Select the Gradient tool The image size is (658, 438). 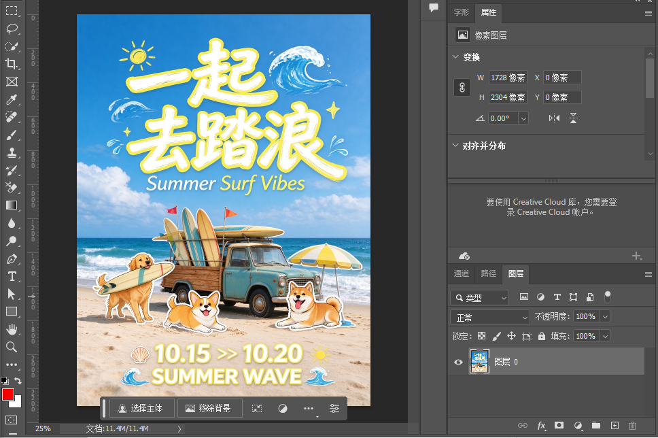coord(12,205)
